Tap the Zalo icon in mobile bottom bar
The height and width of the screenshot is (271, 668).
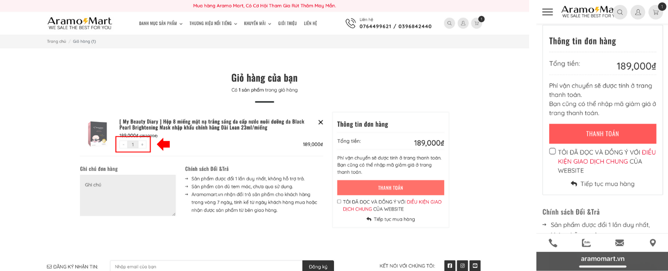coord(586,243)
